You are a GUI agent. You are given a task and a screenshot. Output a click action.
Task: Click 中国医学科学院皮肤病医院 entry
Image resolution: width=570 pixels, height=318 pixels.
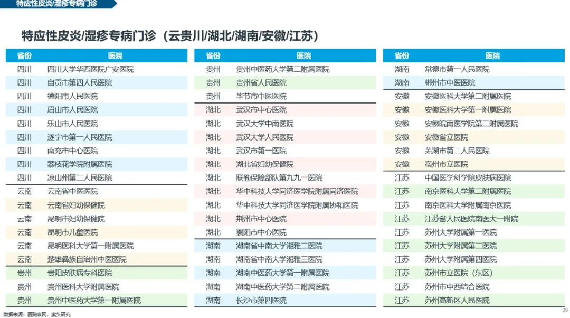pyautogui.click(x=468, y=178)
